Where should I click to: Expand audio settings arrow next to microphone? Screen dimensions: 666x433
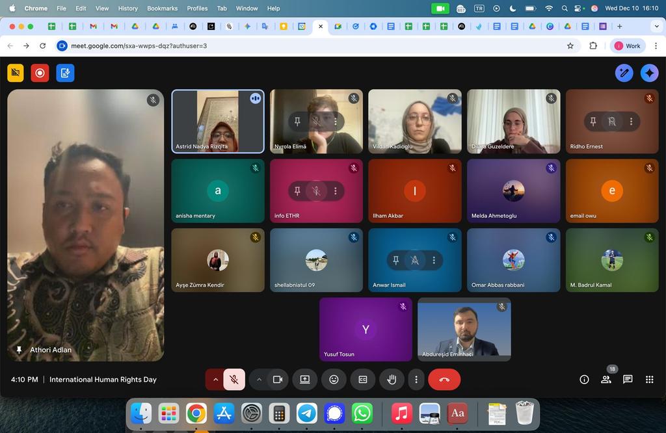point(215,380)
